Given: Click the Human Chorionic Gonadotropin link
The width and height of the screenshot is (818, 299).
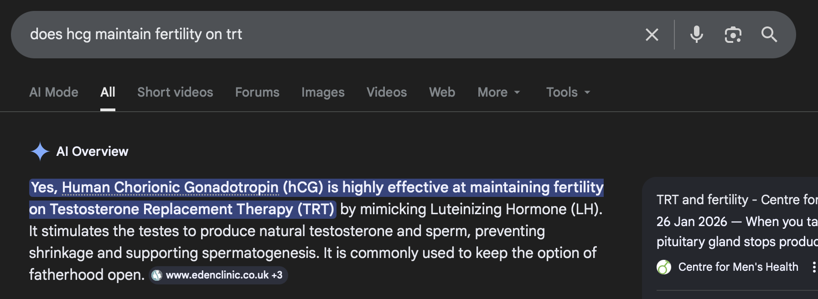Looking at the screenshot, I should (170, 187).
